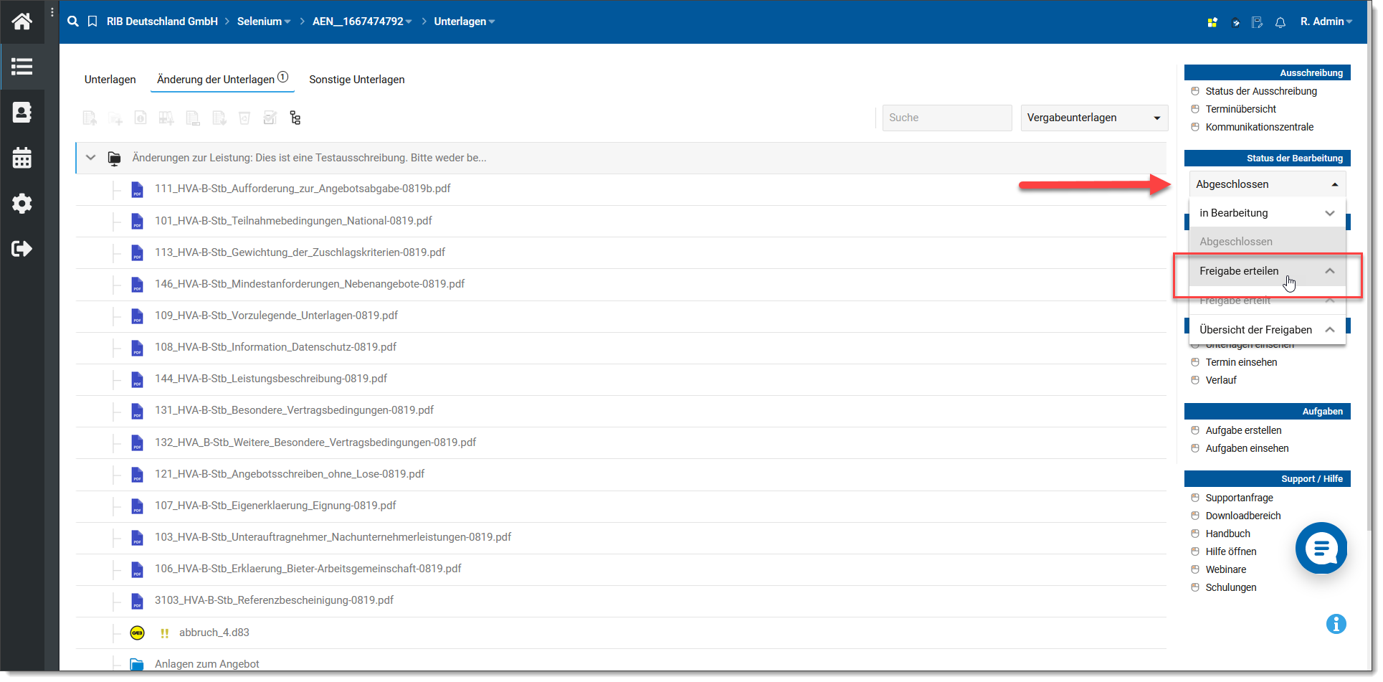Open the Aufgabe erstellen link
Screen dimensions: 1383x682
(1243, 430)
